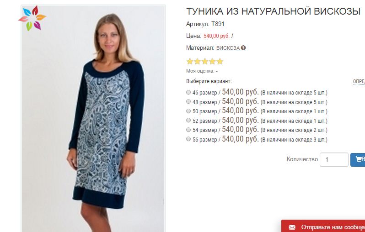Rate with the second star

(198, 61)
